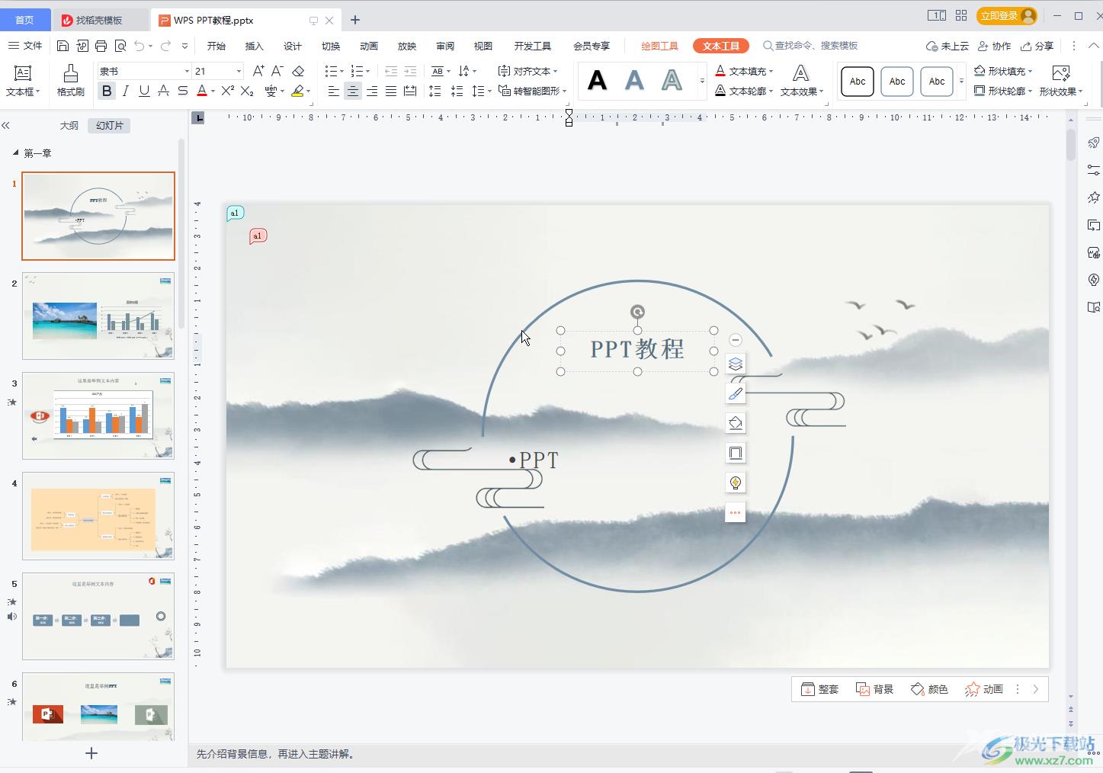The height and width of the screenshot is (773, 1103).
Task: Toggle Italic formatting
Action: tap(125, 91)
